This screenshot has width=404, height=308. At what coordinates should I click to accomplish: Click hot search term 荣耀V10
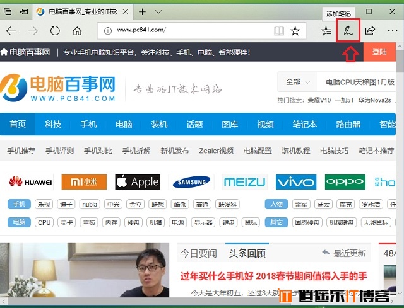pyautogui.click(x=319, y=100)
